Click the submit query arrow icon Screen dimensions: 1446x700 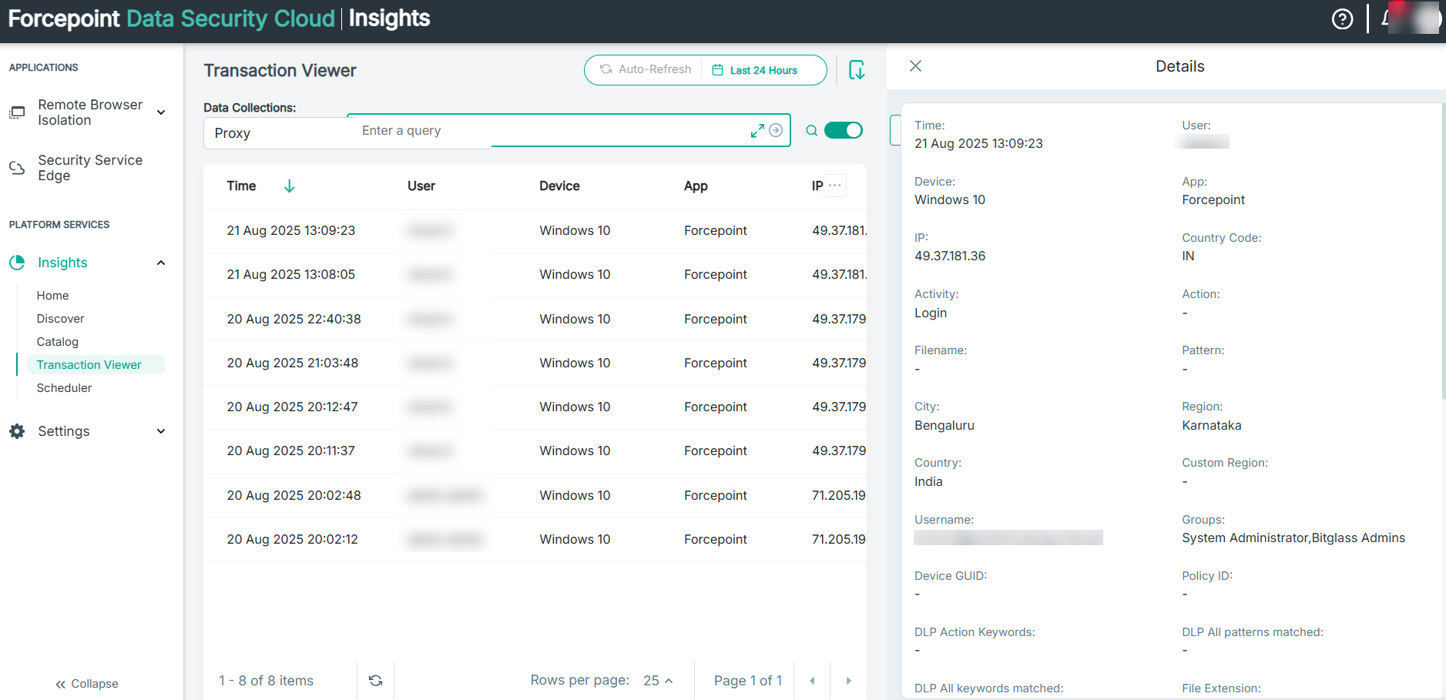pyautogui.click(x=776, y=131)
